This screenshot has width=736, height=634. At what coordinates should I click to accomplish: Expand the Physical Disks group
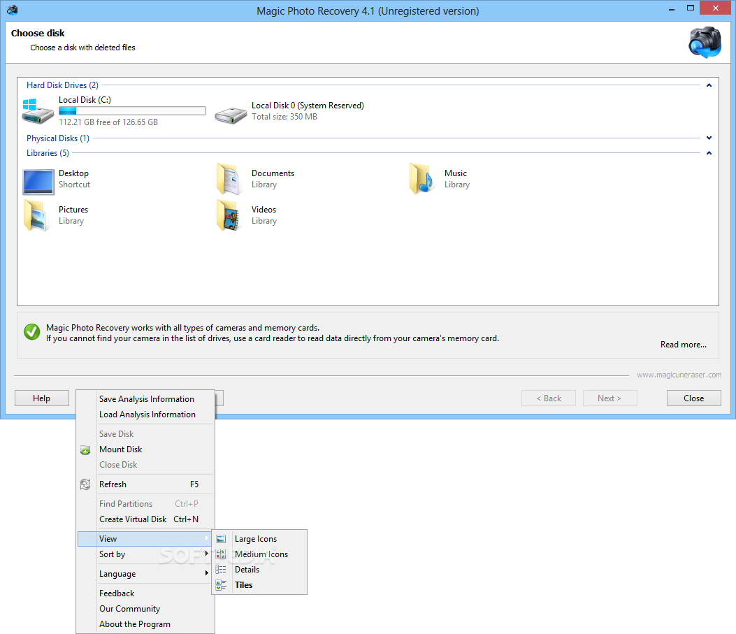pyautogui.click(x=709, y=138)
